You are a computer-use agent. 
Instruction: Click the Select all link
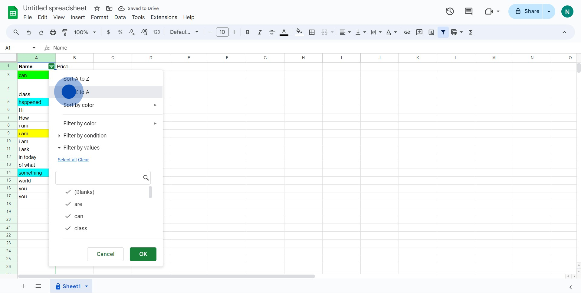click(67, 160)
